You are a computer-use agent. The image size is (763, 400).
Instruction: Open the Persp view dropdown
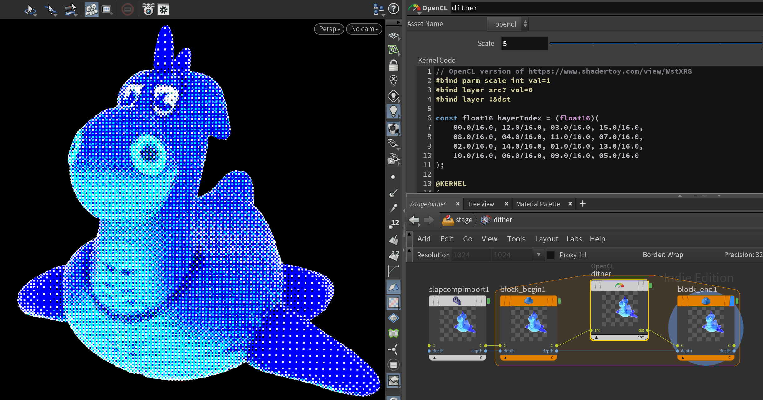(x=329, y=29)
